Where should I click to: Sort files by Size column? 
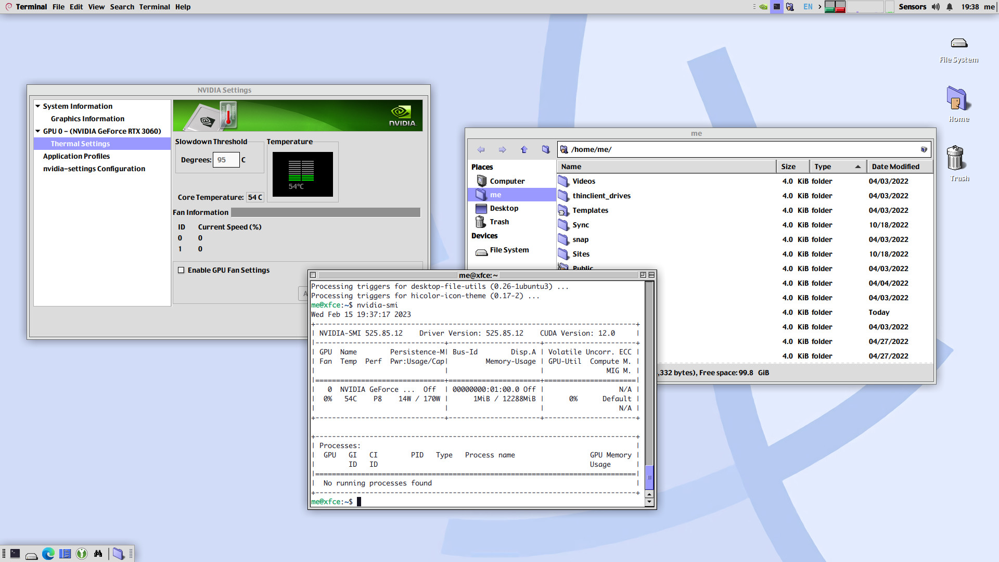tap(793, 167)
